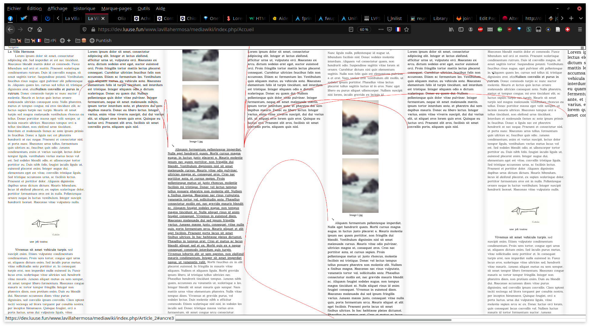The image size is (590, 327).
Task: Bookmark this page with the star
Action: point(406,29)
